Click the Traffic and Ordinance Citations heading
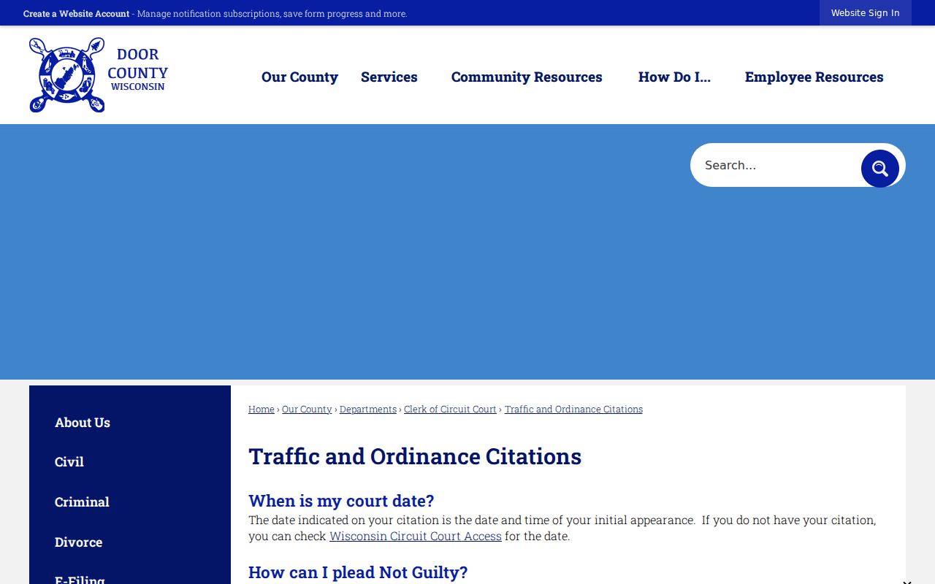935x584 pixels. [415, 456]
